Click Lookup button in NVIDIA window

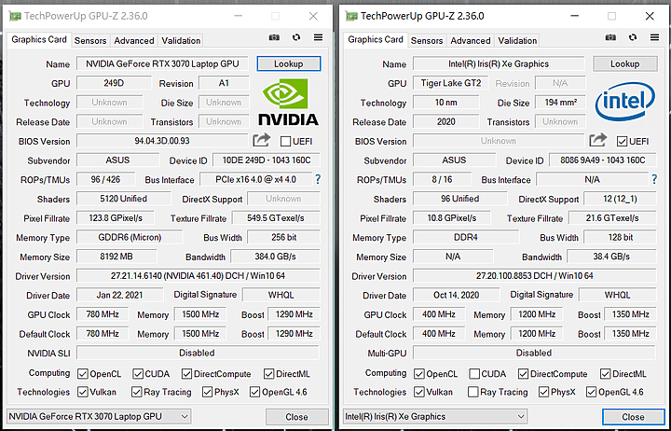pos(288,63)
